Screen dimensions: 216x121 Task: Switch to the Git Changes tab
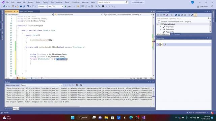(175, 34)
